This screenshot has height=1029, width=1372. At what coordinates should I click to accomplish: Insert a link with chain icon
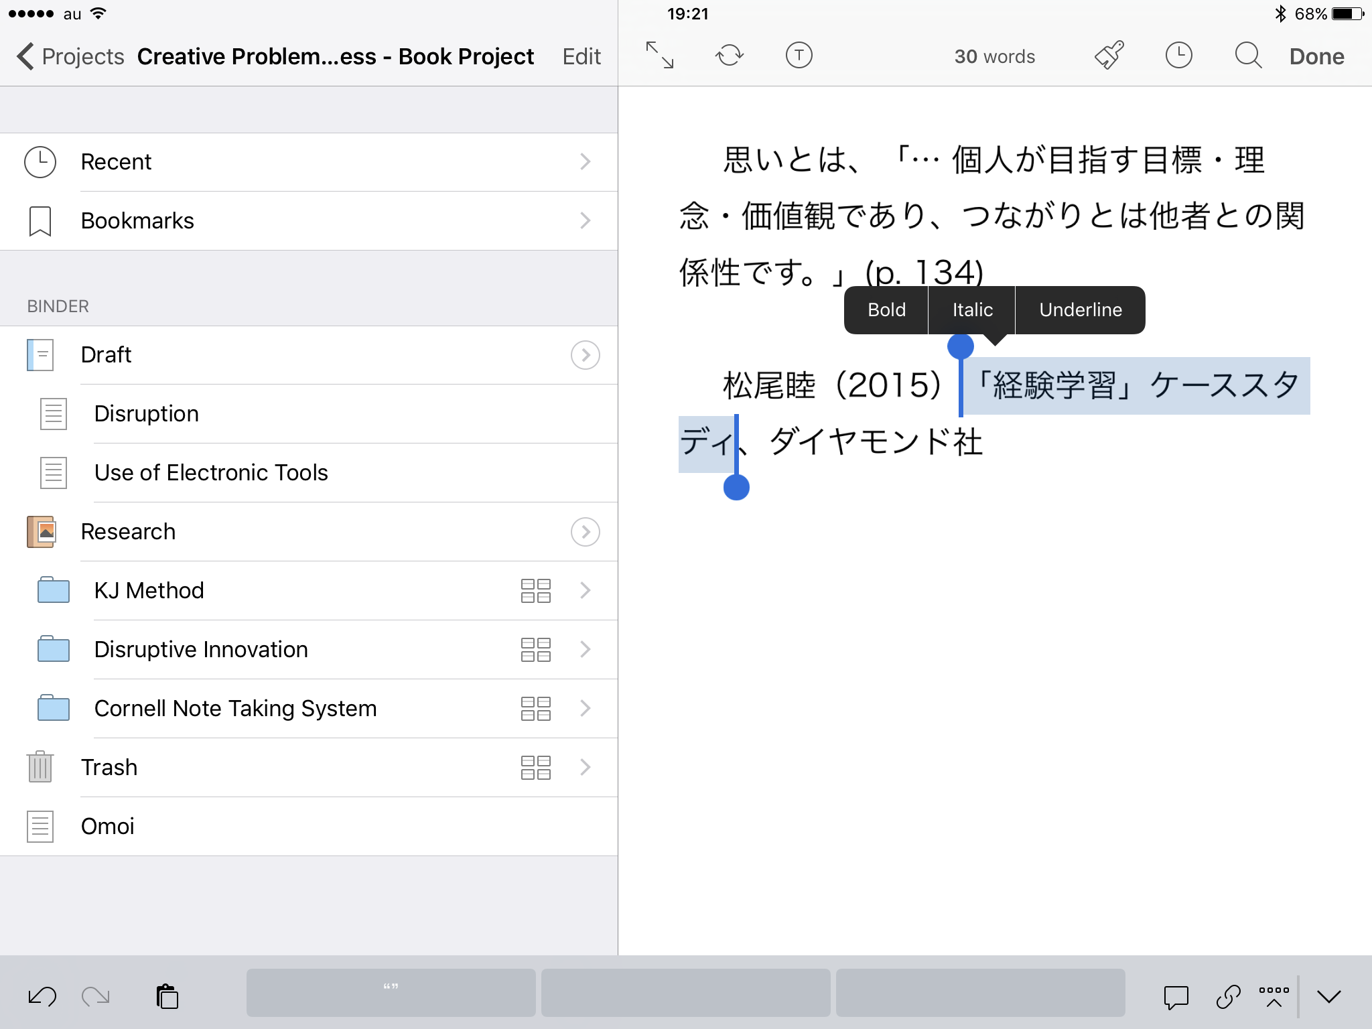tap(1229, 997)
